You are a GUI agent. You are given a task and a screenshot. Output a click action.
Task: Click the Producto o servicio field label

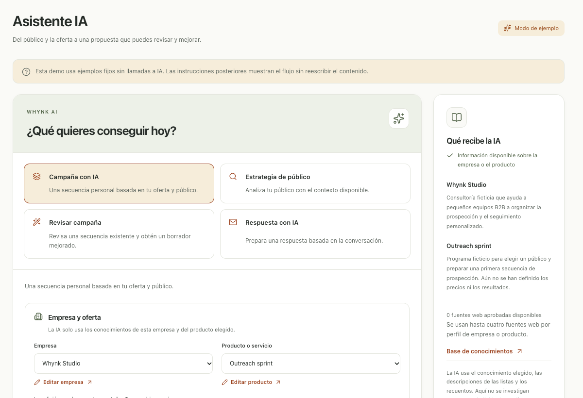click(247, 346)
